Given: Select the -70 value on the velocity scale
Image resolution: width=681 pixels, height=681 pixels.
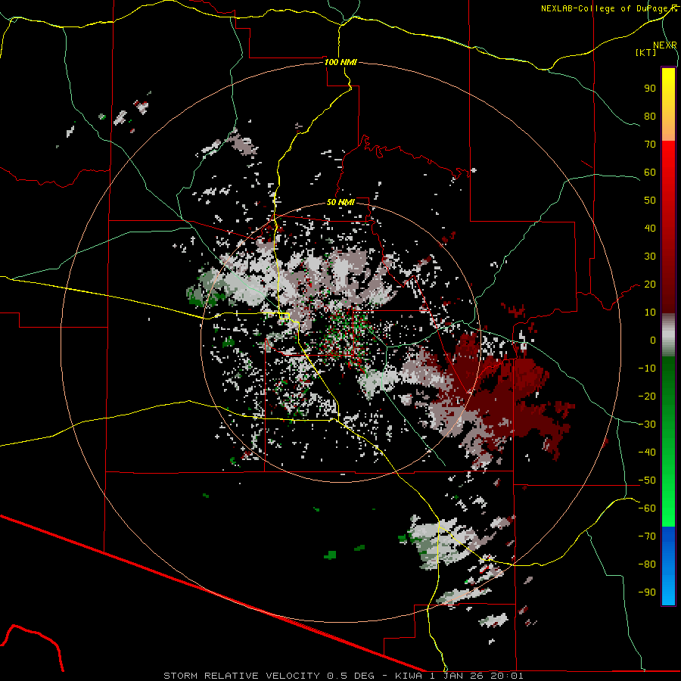Looking at the screenshot, I should point(647,536).
